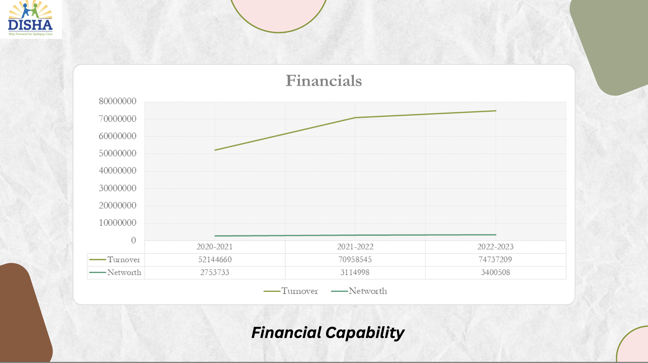This screenshot has height=363, width=648.
Task: Click the 2022-2023 column header
Action: [x=496, y=247]
